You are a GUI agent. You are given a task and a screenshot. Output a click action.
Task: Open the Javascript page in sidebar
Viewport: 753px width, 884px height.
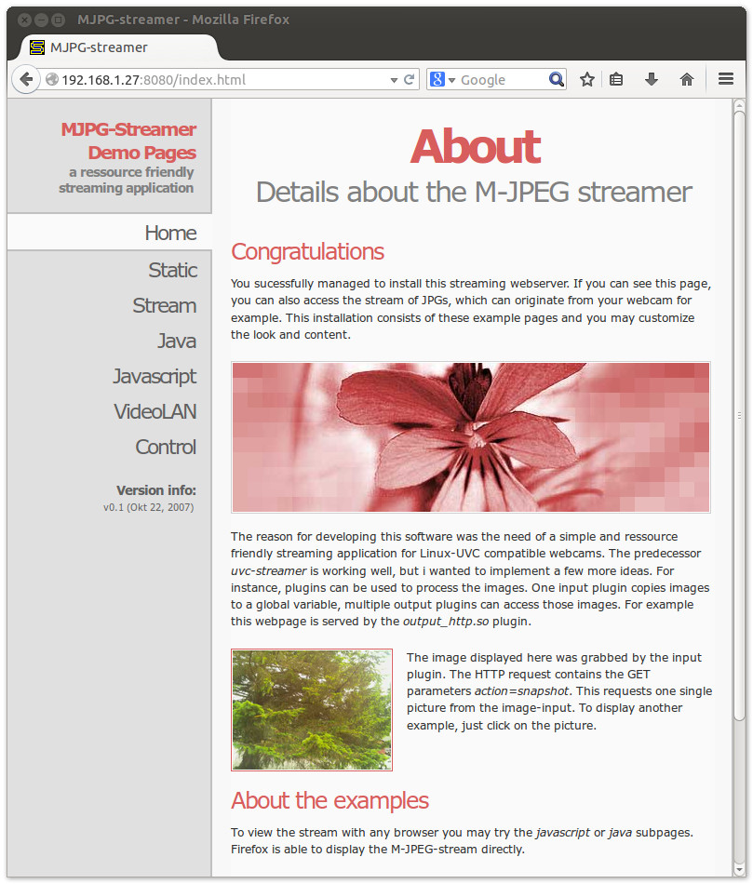coord(155,377)
